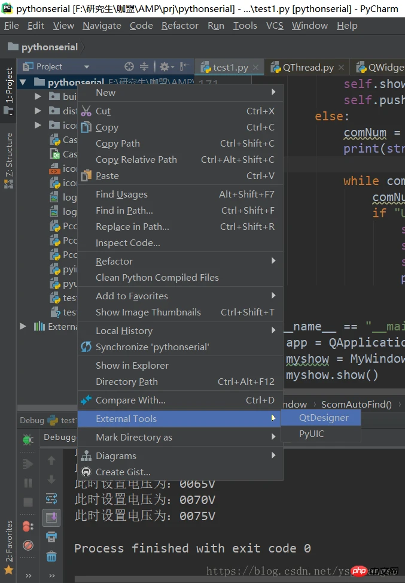The width and height of the screenshot is (405, 583).
Task: Expand the External Libraries tree node
Action: 23,326
